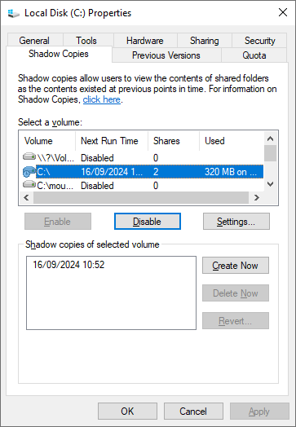Open the Previous Versions tab
This screenshot has height=427, width=296.
coord(166,55)
